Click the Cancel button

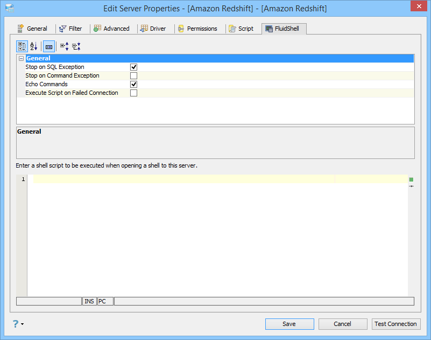click(343, 324)
